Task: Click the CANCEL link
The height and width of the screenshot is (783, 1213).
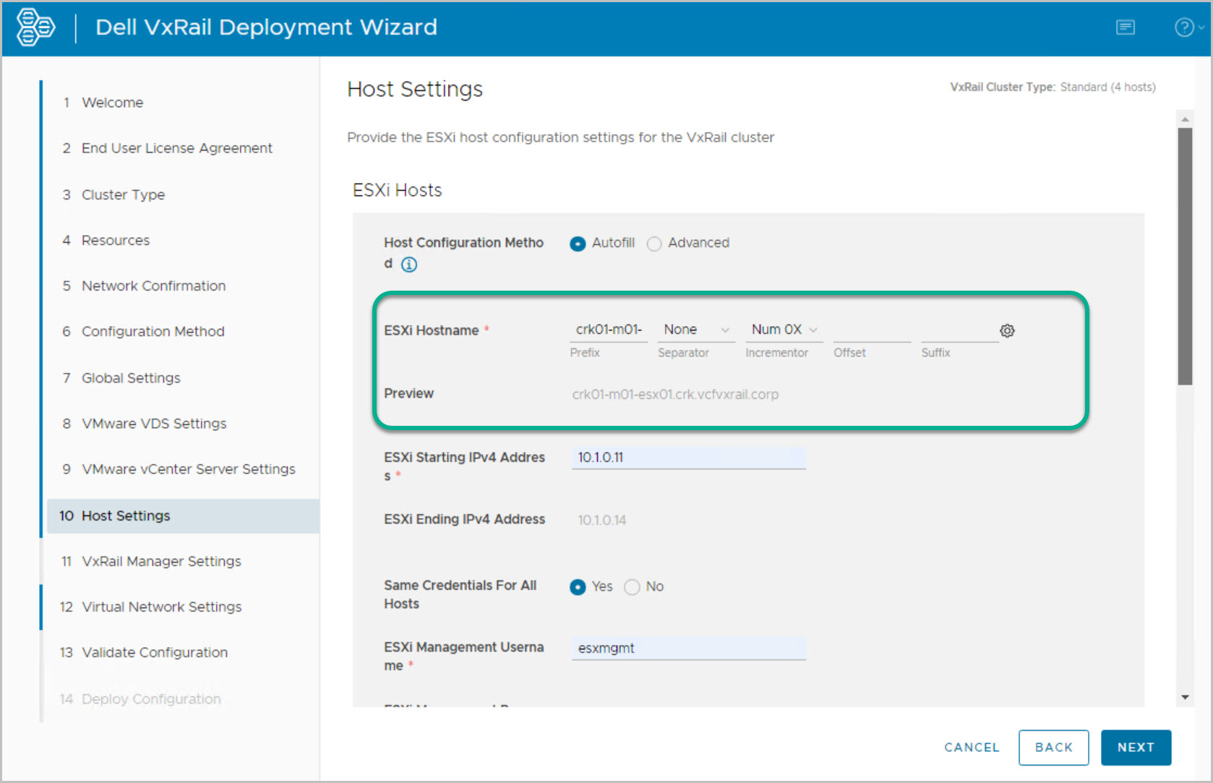Action: point(972,748)
